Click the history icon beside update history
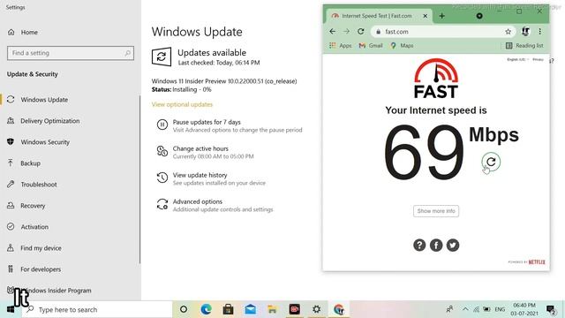The height and width of the screenshot is (318, 565). (x=162, y=178)
